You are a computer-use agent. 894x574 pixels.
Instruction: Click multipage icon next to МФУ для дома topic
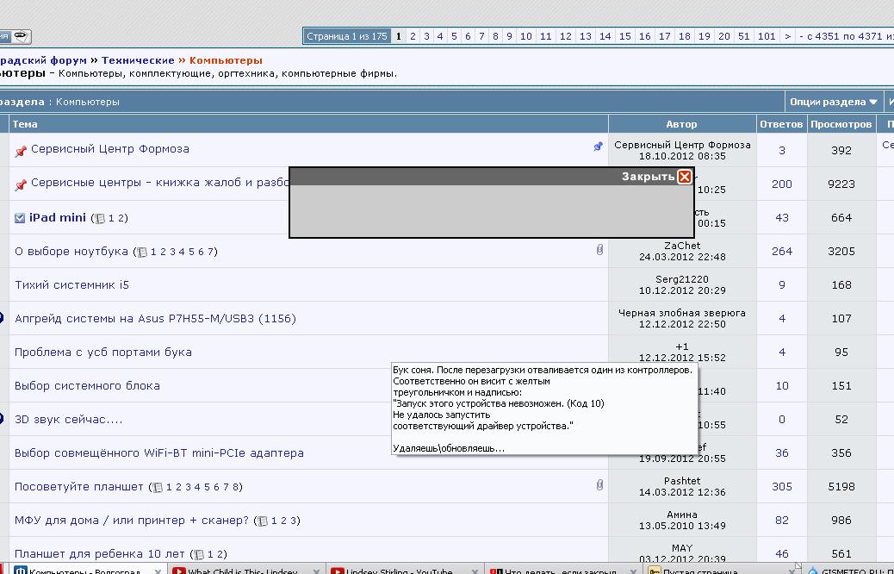pos(263,521)
